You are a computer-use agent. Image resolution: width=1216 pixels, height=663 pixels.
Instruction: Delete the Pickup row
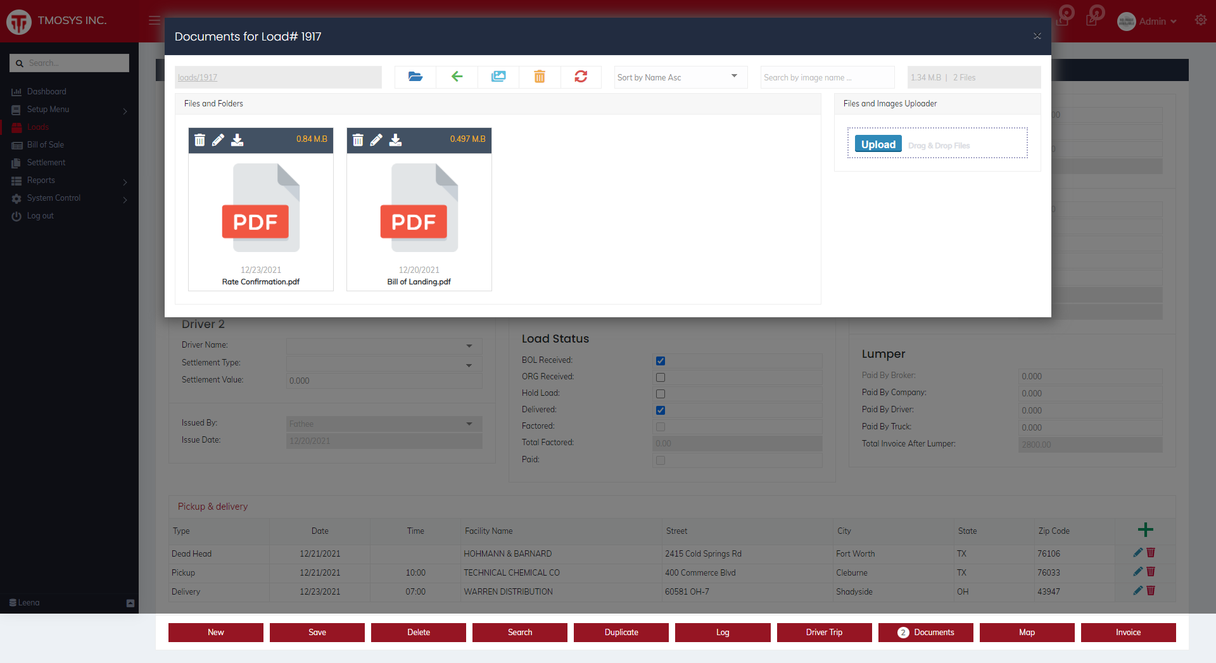[1151, 572]
